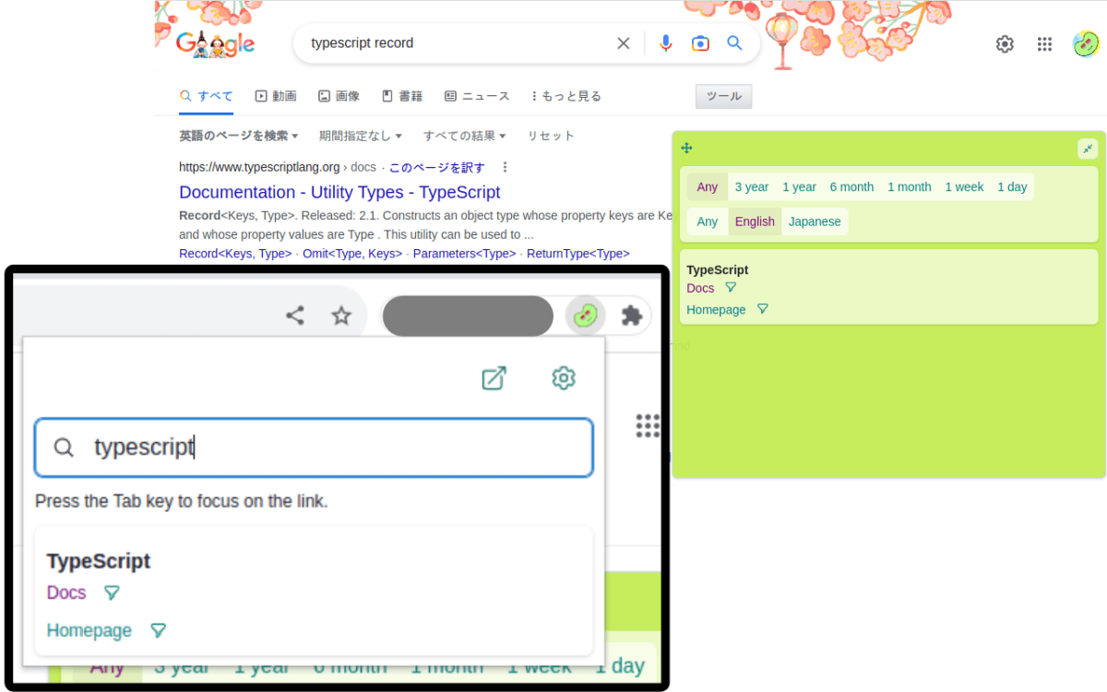
Task: Open popup in new window icon
Action: coord(494,378)
